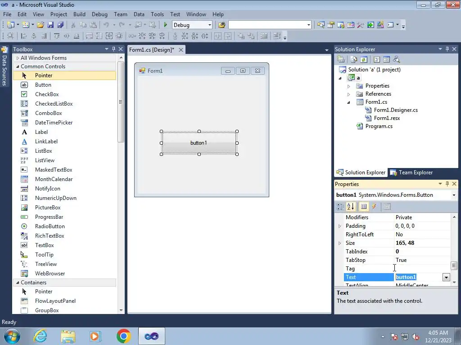Refresh the Solution Explorer
This screenshot has width=461, height=345.
364,60
